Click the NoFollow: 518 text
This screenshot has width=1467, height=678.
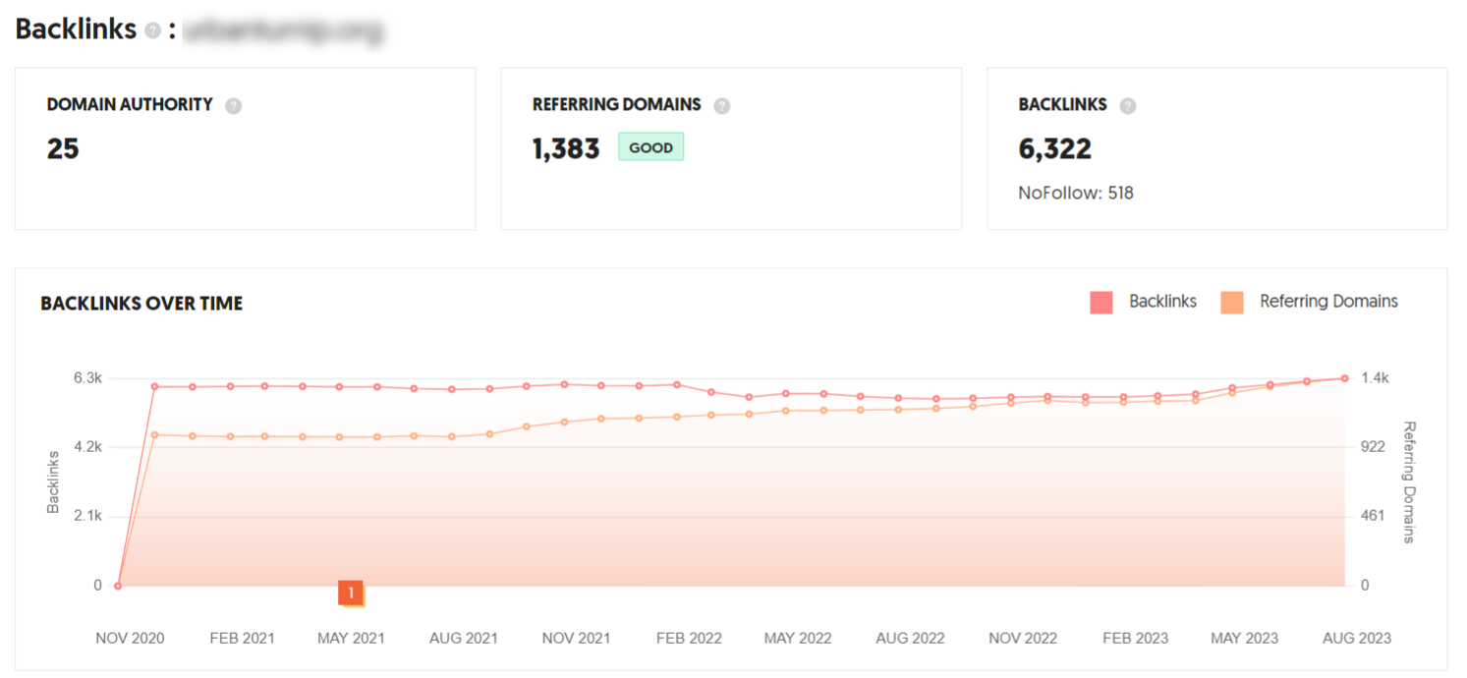click(x=1076, y=194)
